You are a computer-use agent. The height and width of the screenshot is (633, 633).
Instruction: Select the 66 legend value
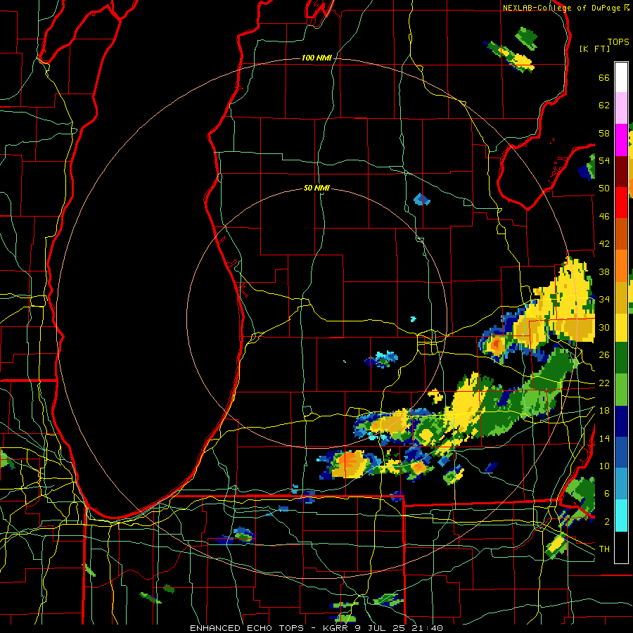pos(604,78)
